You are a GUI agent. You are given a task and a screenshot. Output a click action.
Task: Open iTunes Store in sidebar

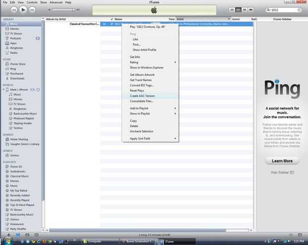[x=18, y=64]
